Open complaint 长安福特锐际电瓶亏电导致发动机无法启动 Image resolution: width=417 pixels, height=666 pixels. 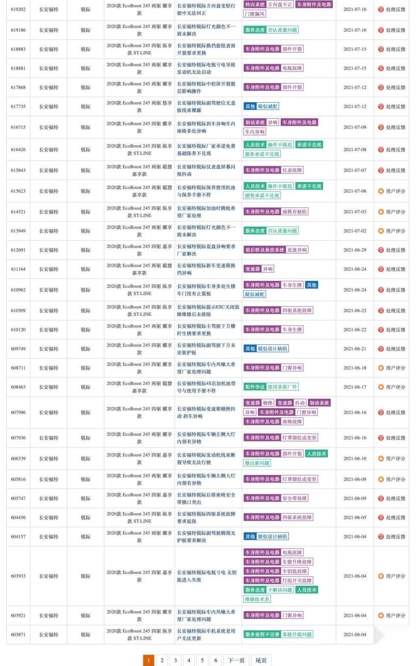click(206, 68)
